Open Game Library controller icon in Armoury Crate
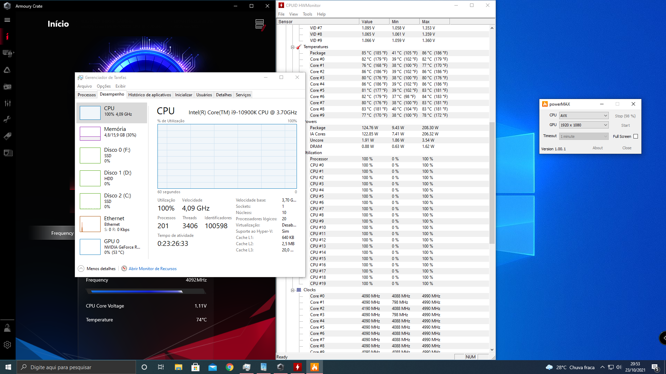 pos(7,87)
